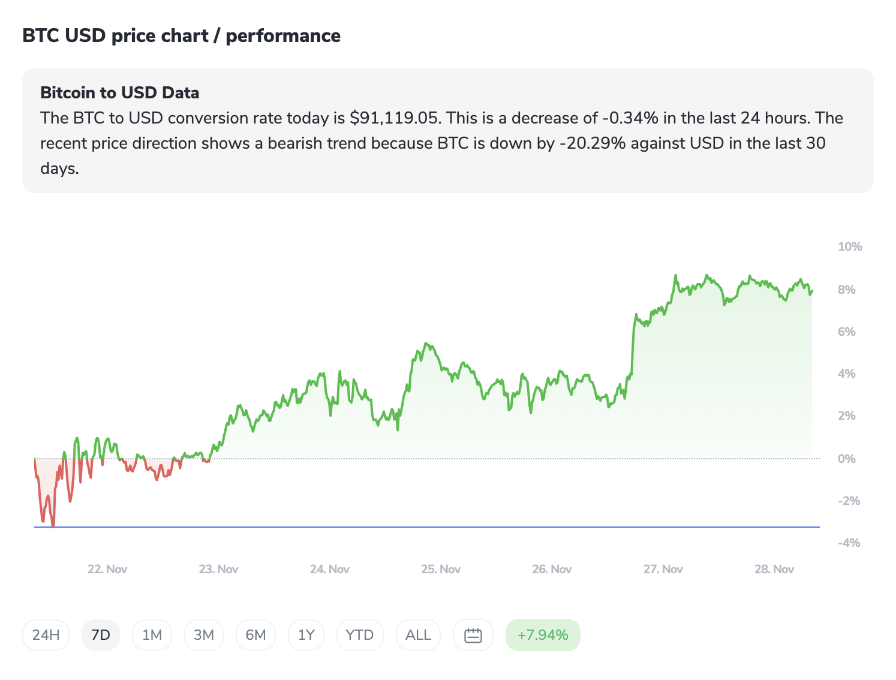
Task: Click the +7.94% performance badge
Action: (x=543, y=635)
